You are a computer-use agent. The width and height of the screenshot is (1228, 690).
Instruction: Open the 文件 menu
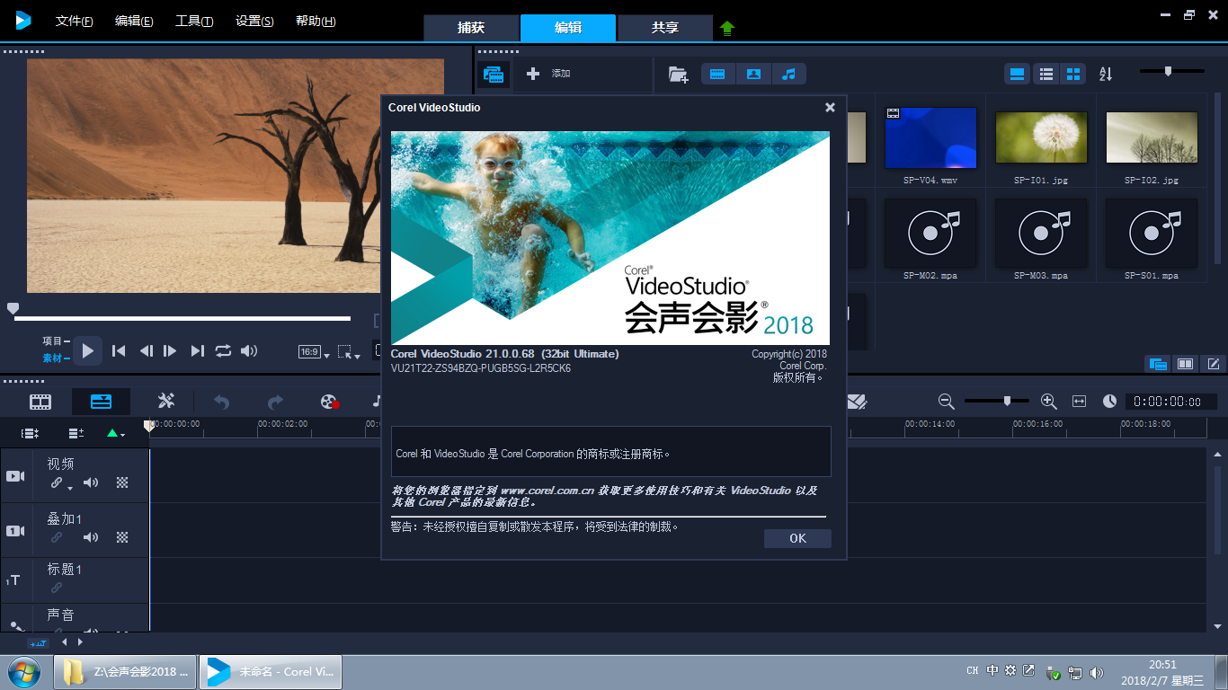(75, 21)
